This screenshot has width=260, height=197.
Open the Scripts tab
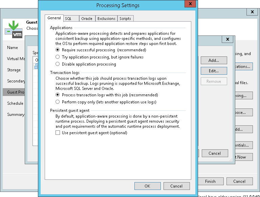click(x=125, y=19)
